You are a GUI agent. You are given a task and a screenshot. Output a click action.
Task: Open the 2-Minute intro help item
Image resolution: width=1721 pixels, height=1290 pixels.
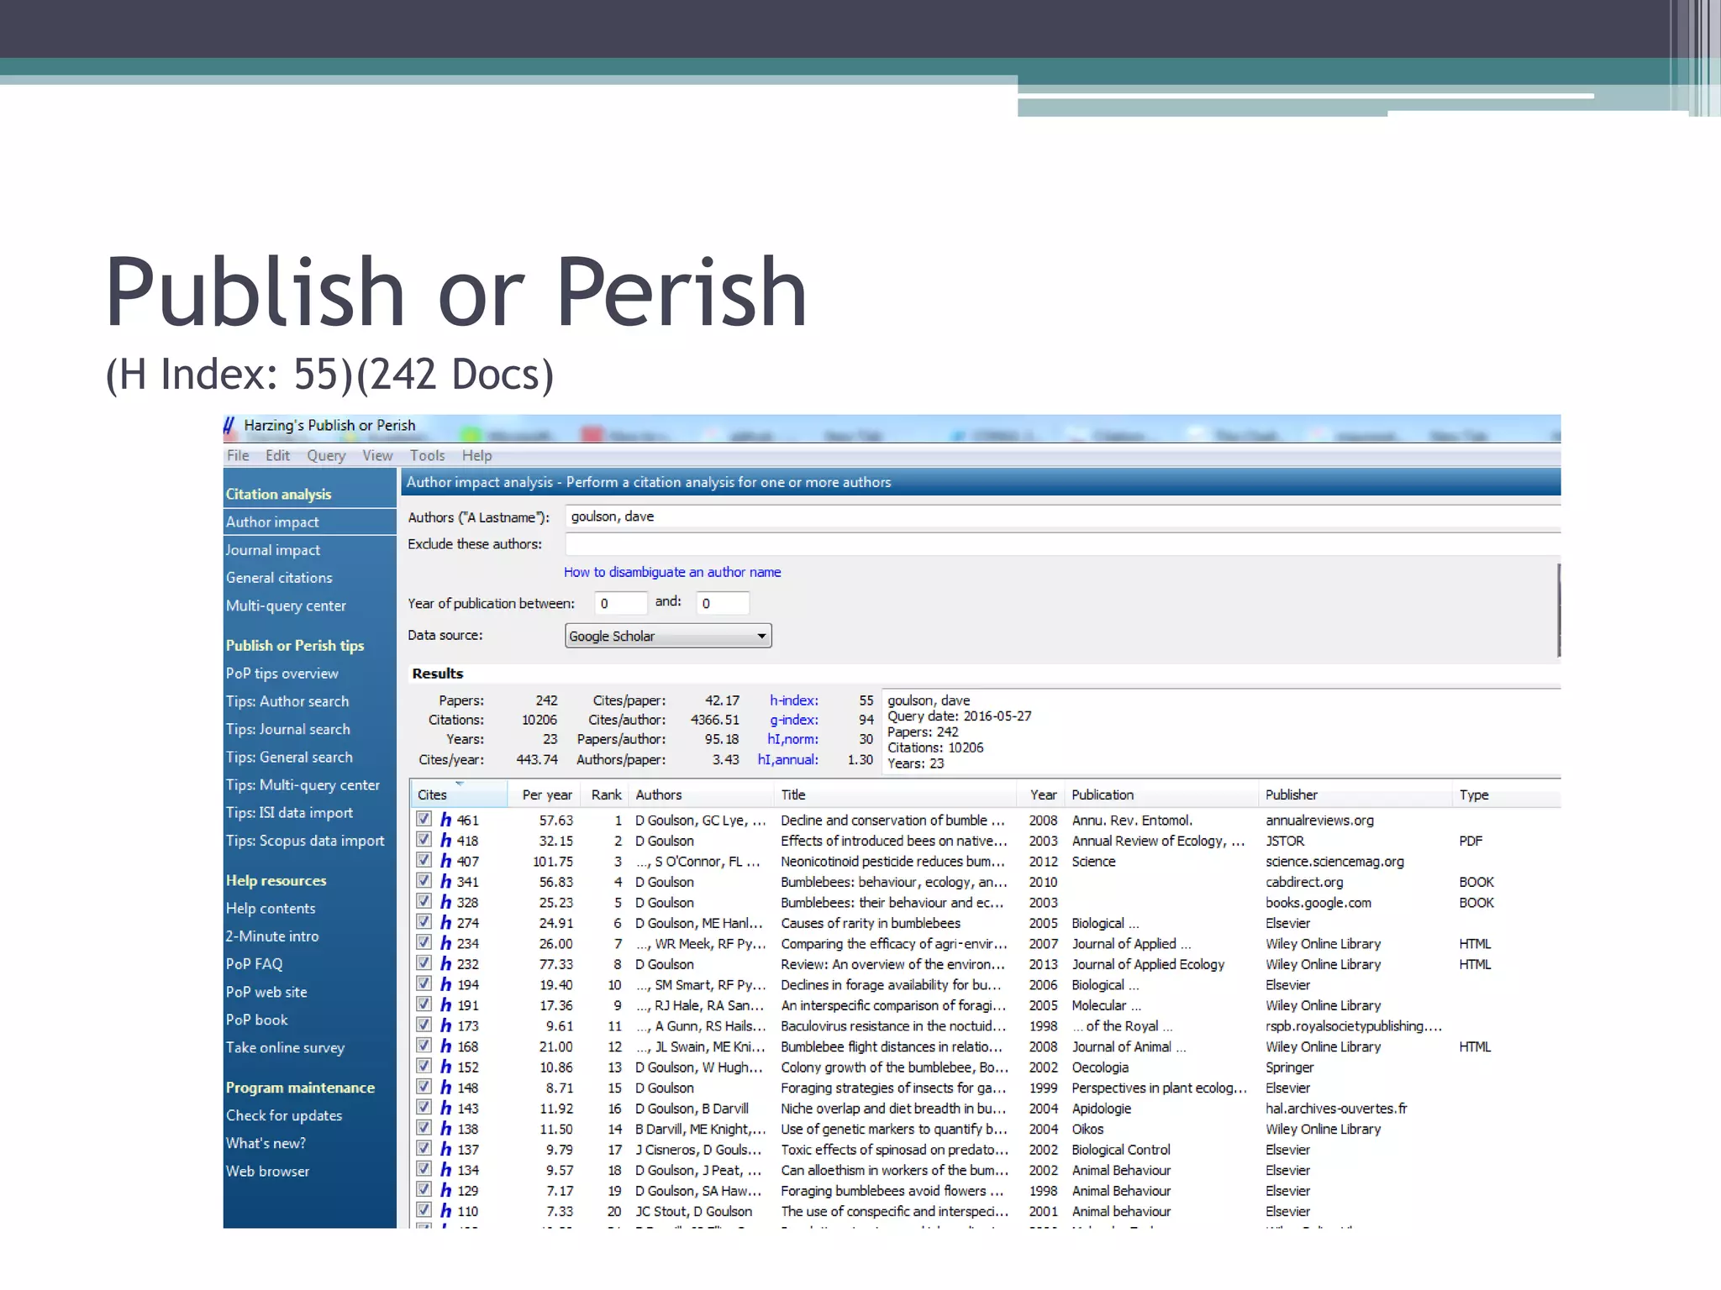click(x=272, y=936)
